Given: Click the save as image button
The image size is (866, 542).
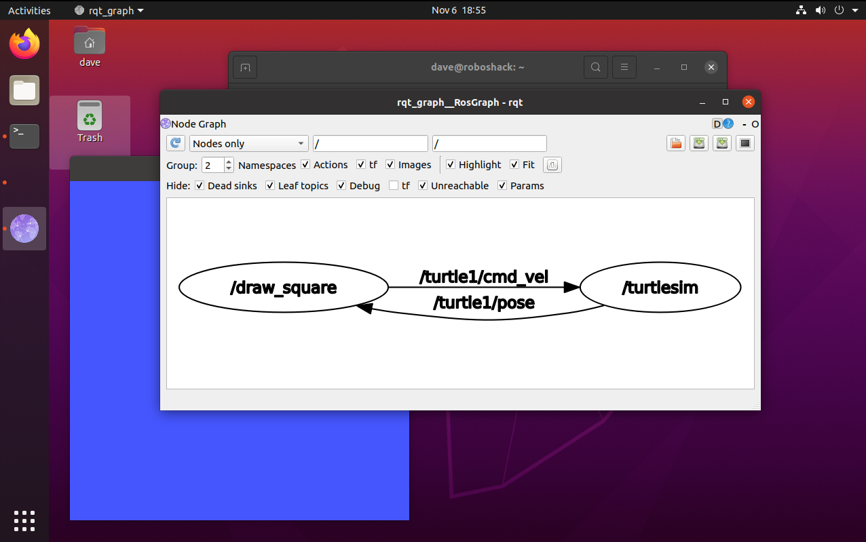Looking at the screenshot, I should [721, 143].
